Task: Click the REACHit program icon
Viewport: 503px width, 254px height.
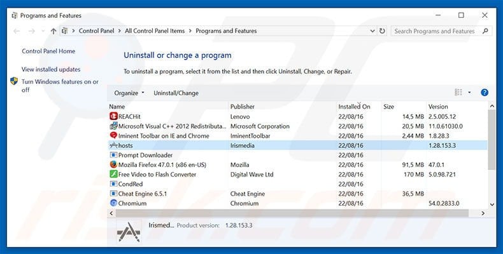Action: click(x=113, y=116)
